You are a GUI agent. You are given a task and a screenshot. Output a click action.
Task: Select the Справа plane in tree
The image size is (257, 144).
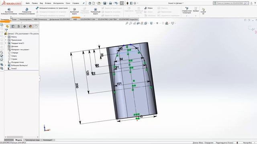tap(12, 59)
